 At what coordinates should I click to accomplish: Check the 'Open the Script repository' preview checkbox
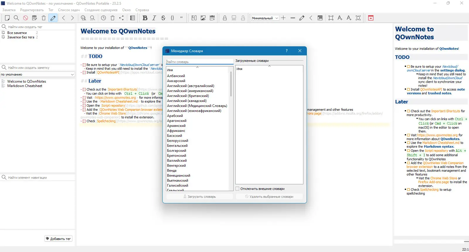pos(408,151)
